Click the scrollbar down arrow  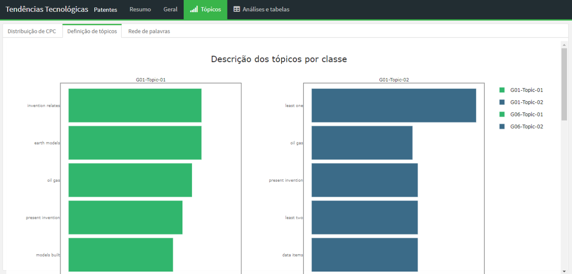point(564,271)
